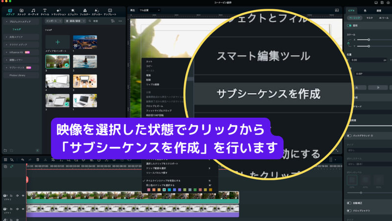Open the フィルター (Filters) tab
The image size is (392, 221).
85,12
